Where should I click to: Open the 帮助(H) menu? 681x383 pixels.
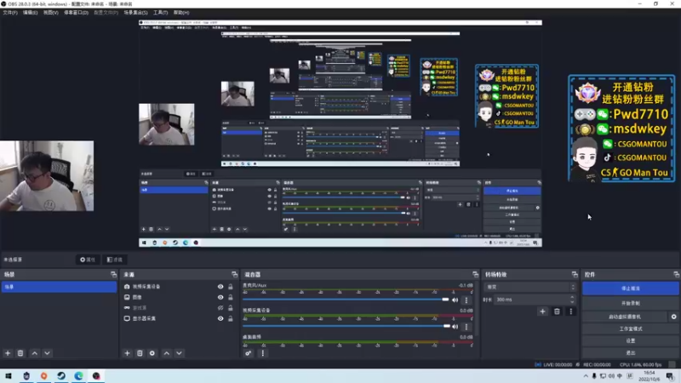(x=181, y=13)
